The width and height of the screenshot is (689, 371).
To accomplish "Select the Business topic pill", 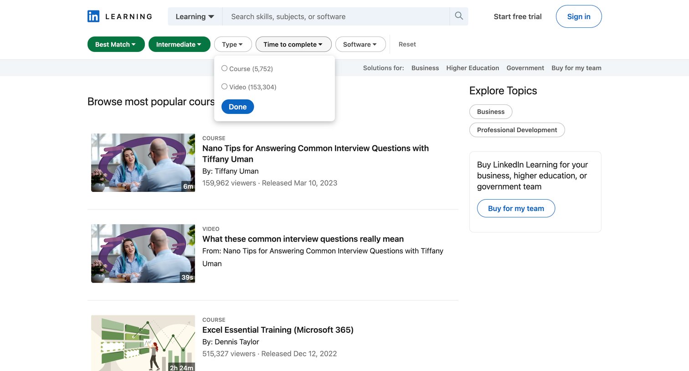I will [x=491, y=112].
